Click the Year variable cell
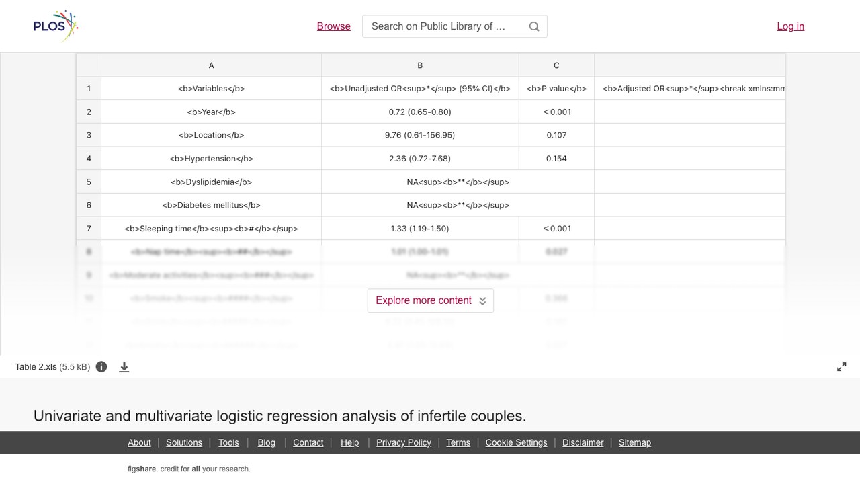The height and width of the screenshot is (484, 860). click(x=211, y=112)
